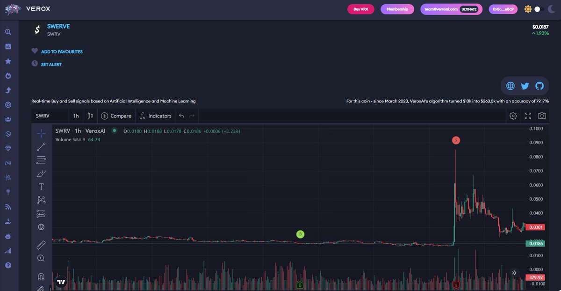Select the zoom in chart tool
561x291 pixels.
41,258
